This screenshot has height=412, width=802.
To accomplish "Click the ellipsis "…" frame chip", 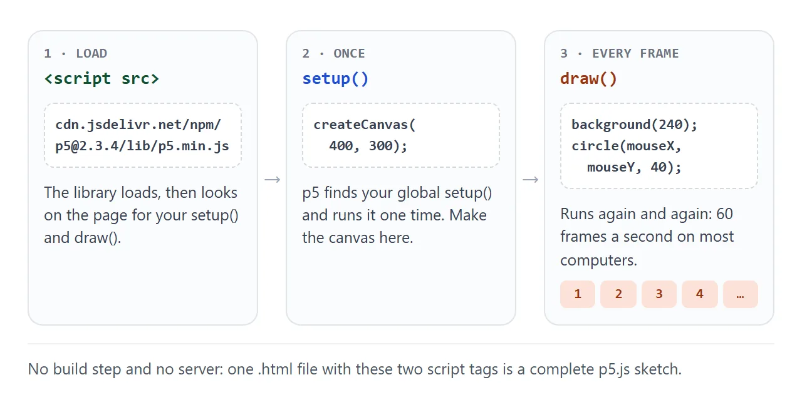I will coord(741,294).
